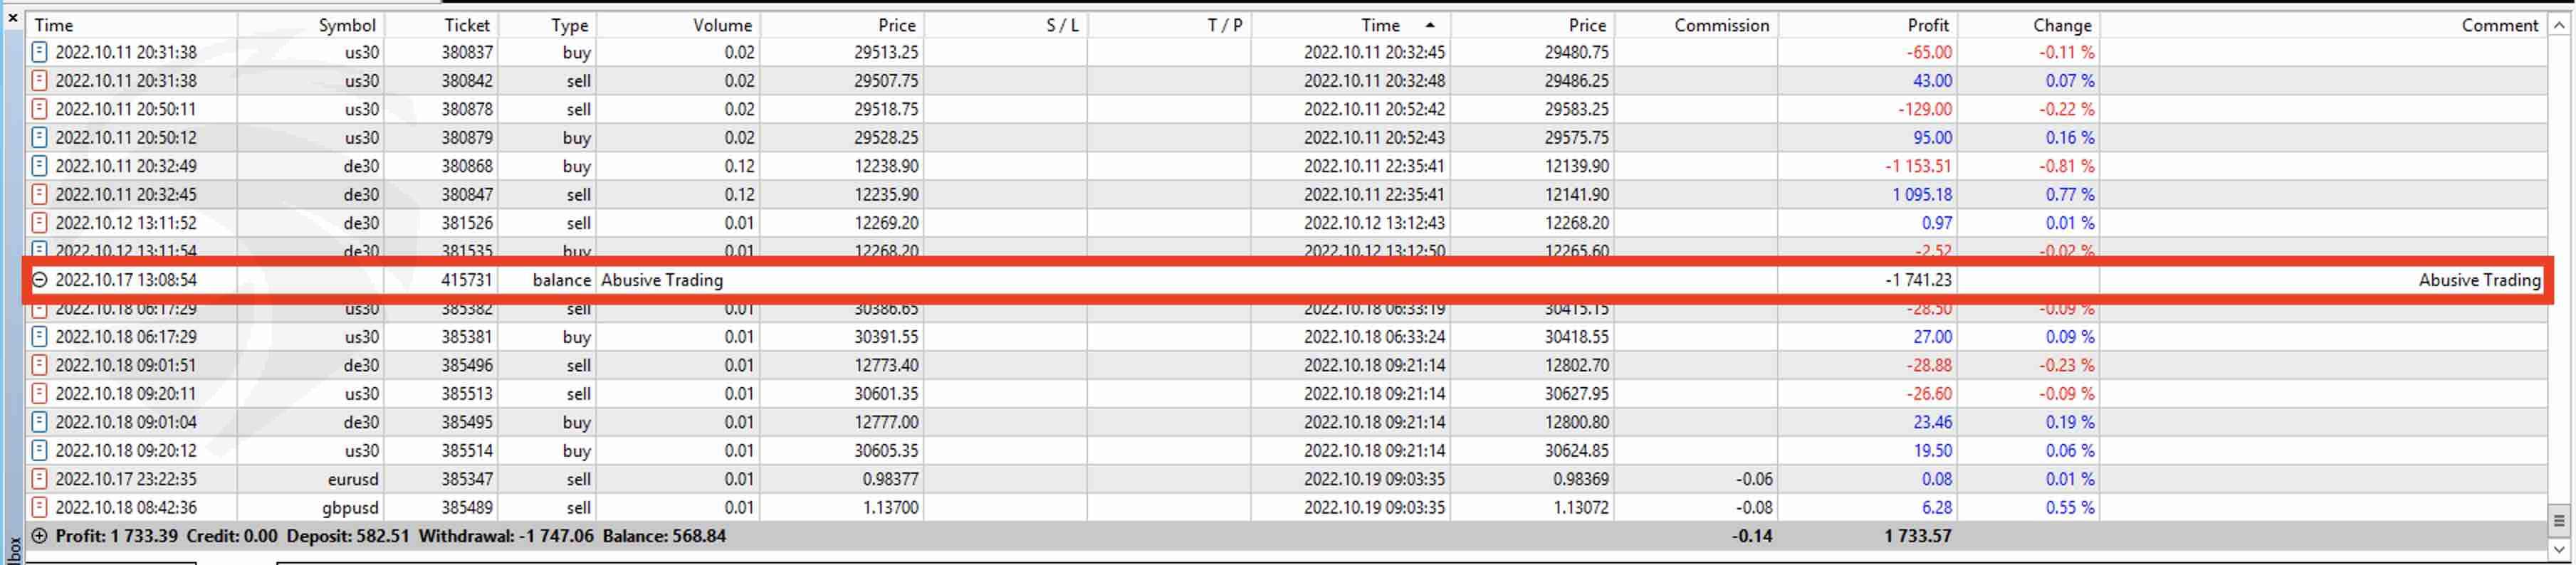Select the open price 0.98377

point(890,479)
